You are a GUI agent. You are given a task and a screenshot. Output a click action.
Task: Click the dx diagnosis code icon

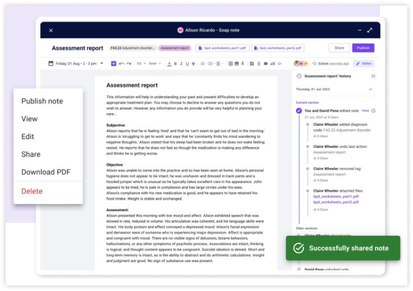[x=273, y=63]
